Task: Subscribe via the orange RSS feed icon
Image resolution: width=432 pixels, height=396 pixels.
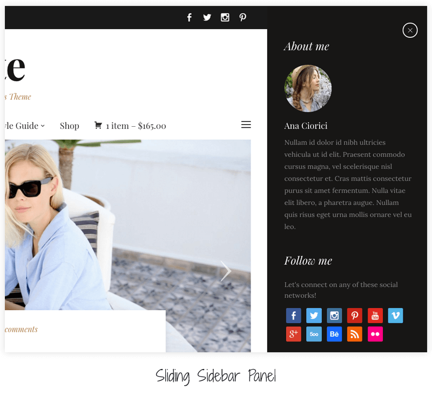Action: click(x=354, y=334)
